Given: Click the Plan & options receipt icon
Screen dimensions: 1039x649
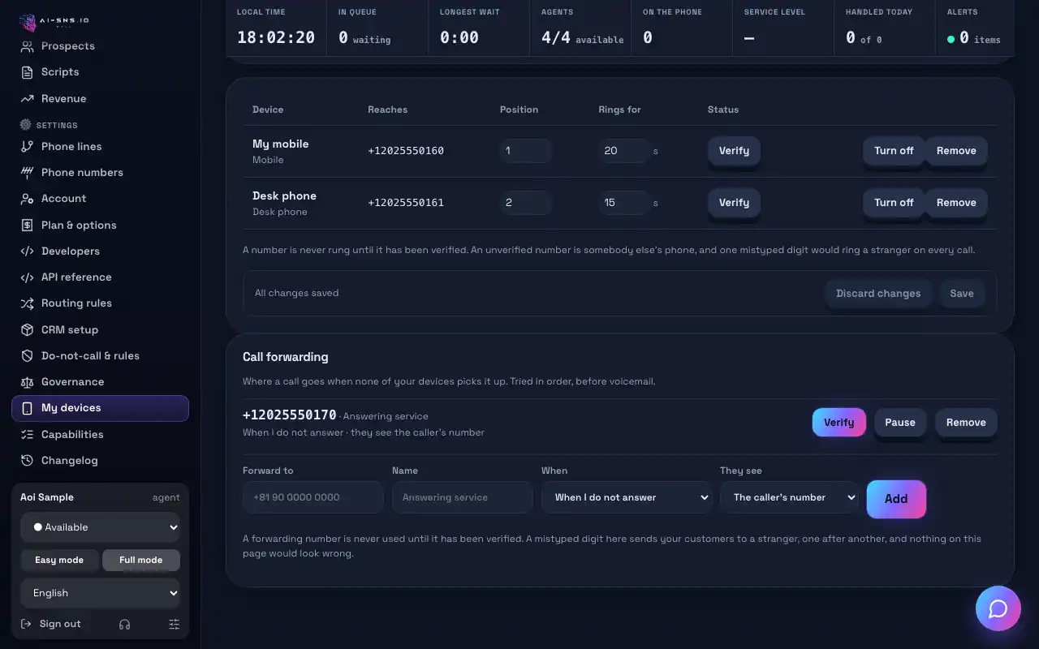Looking at the screenshot, I should [27, 225].
